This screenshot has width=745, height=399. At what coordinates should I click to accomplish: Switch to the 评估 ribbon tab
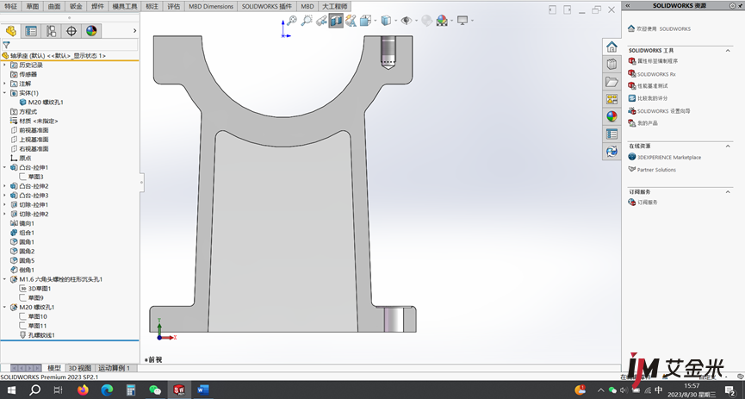pyautogui.click(x=174, y=6)
